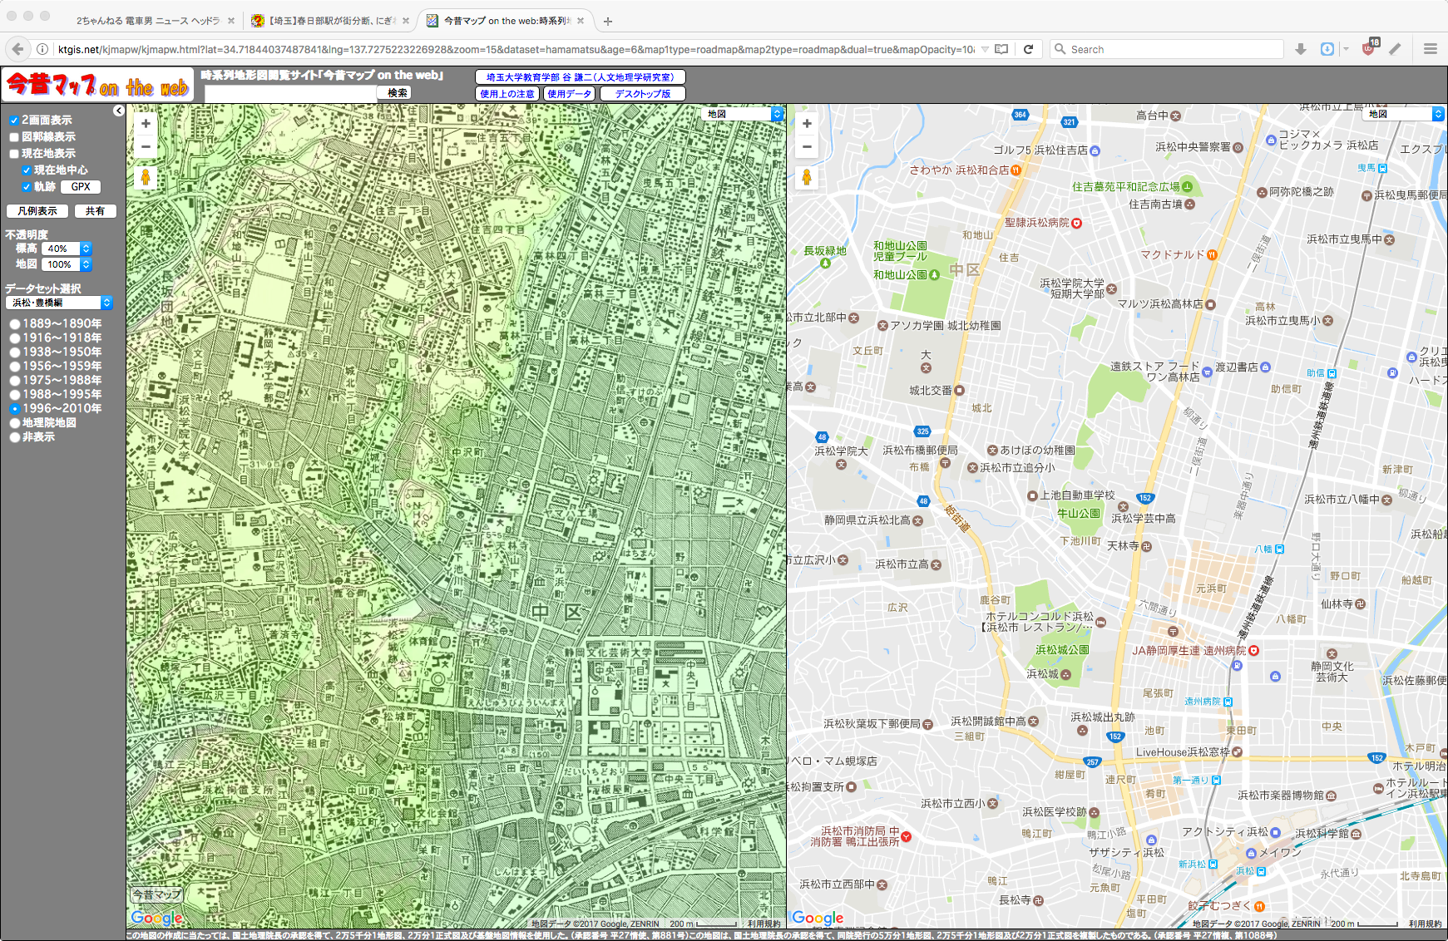Pick up Street View Pegman on right map
The image size is (1448, 941).
point(807,177)
